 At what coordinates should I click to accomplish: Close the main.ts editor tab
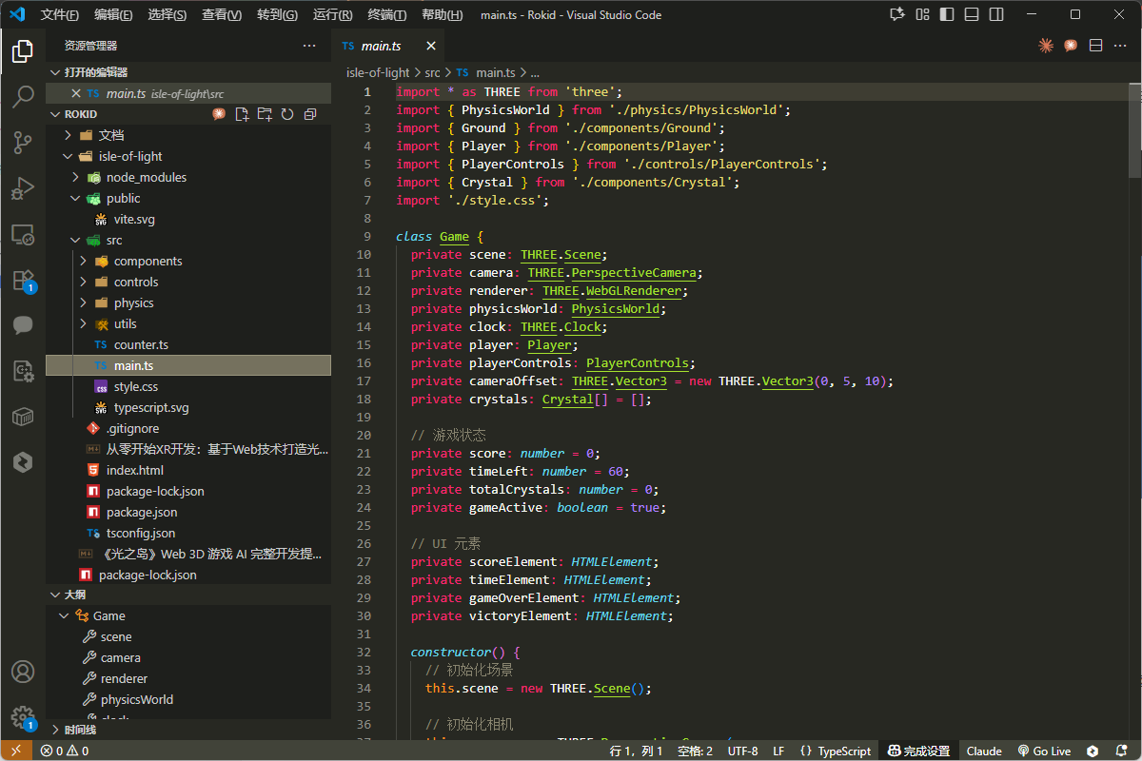coord(431,46)
